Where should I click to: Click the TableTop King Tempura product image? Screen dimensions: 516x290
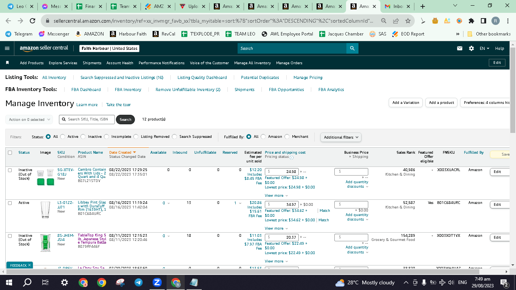[45, 243]
